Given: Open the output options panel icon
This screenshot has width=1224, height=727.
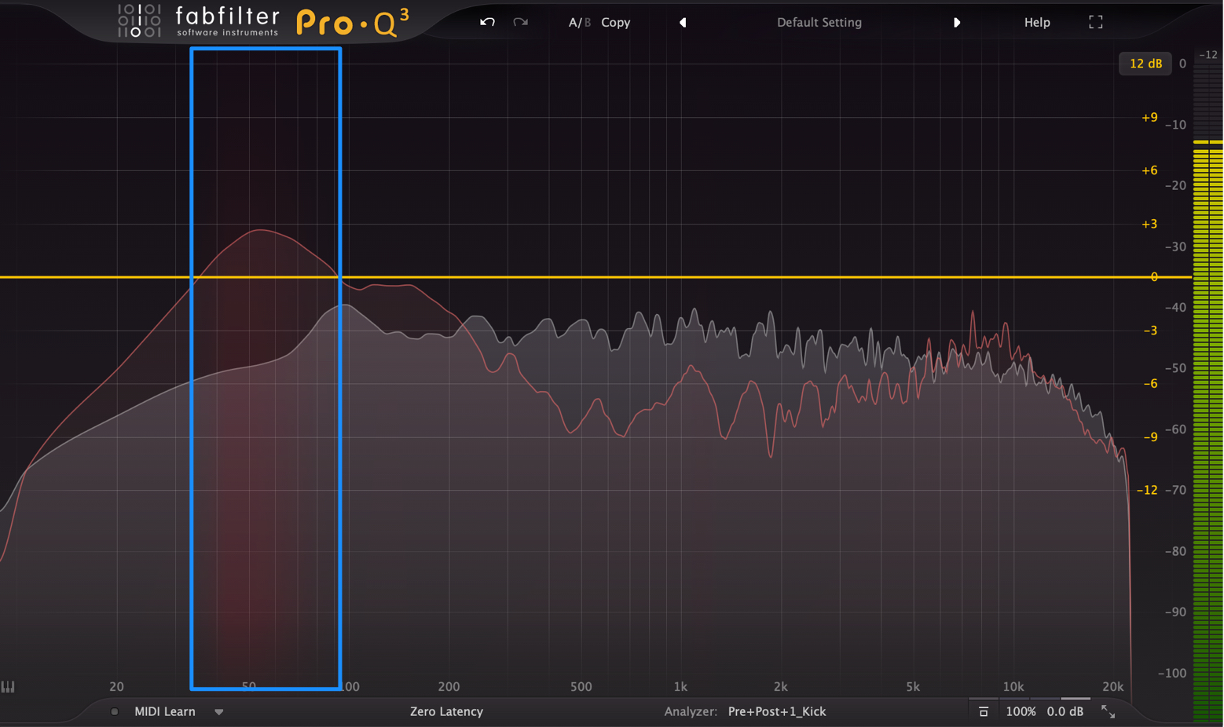Looking at the screenshot, I should tap(984, 712).
